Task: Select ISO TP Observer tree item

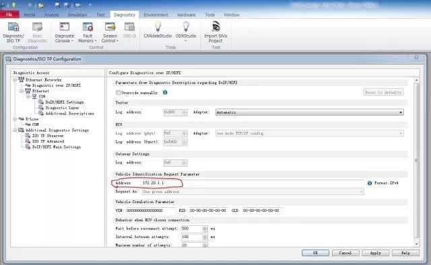Action: pos(48,136)
